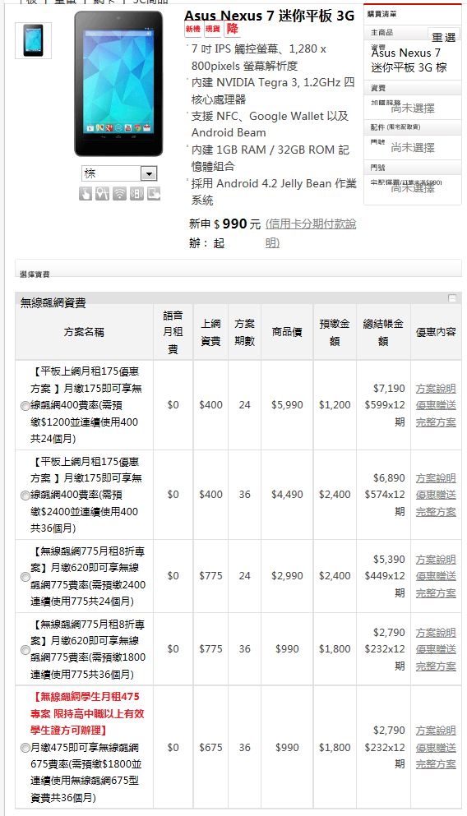Click the $5,990 product price cell

point(287,405)
